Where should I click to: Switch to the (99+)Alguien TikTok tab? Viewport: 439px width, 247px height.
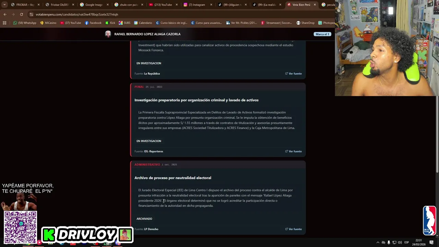(x=232, y=5)
